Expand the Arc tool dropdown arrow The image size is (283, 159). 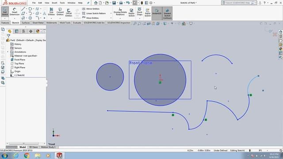[34, 14]
